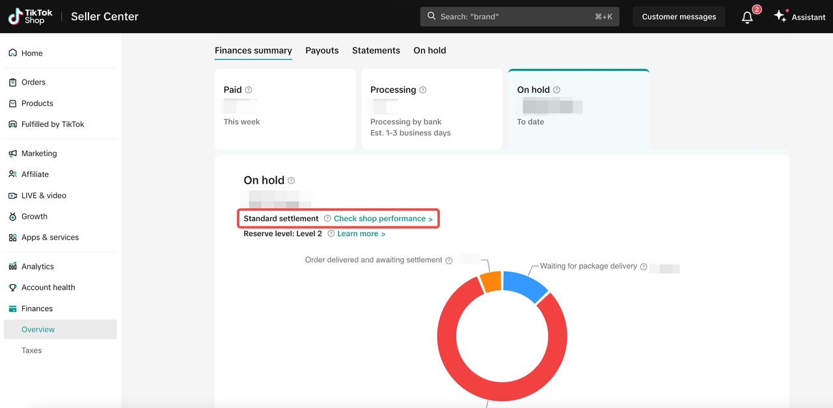The width and height of the screenshot is (833, 408).
Task: Open Account health in the sidebar
Action: click(48, 287)
